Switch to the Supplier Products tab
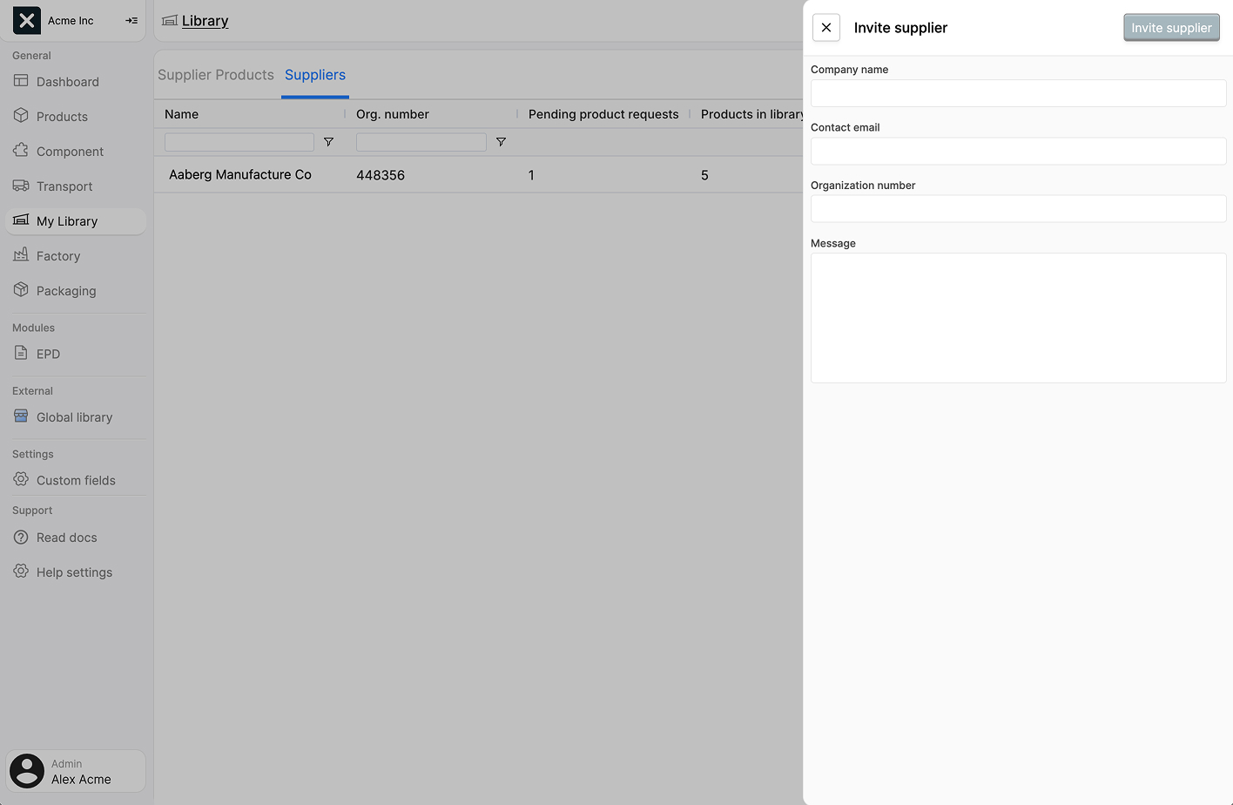Screen dimensions: 1233x805 [215, 75]
